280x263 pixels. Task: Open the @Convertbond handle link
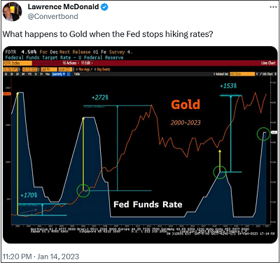[x=53, y=16]
